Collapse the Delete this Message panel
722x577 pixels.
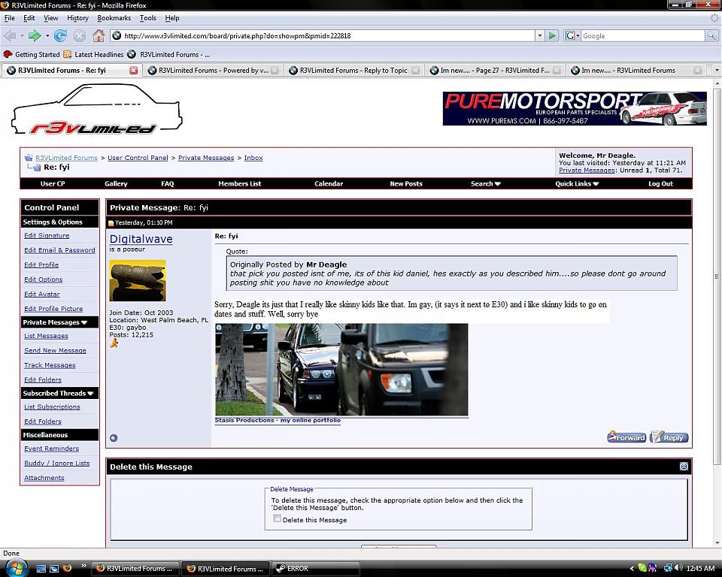click(x=683, y=467)
